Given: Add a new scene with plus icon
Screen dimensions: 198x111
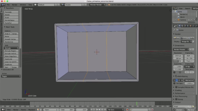Looking at the screenshot, I should (x=83, y=5).
